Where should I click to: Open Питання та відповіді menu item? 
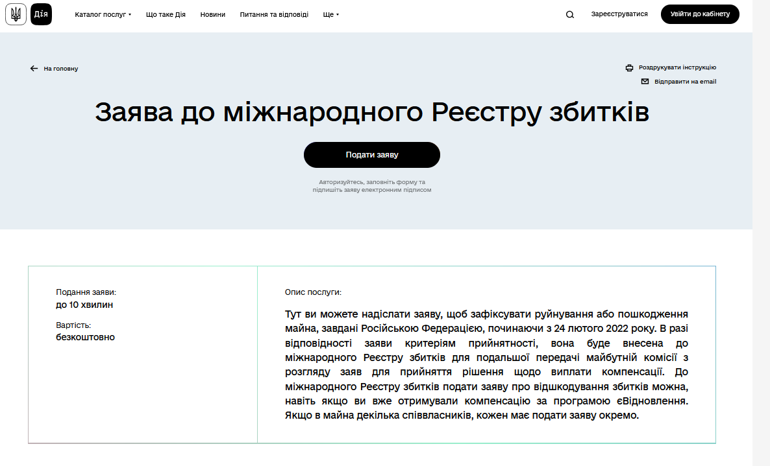pos(274,14)
